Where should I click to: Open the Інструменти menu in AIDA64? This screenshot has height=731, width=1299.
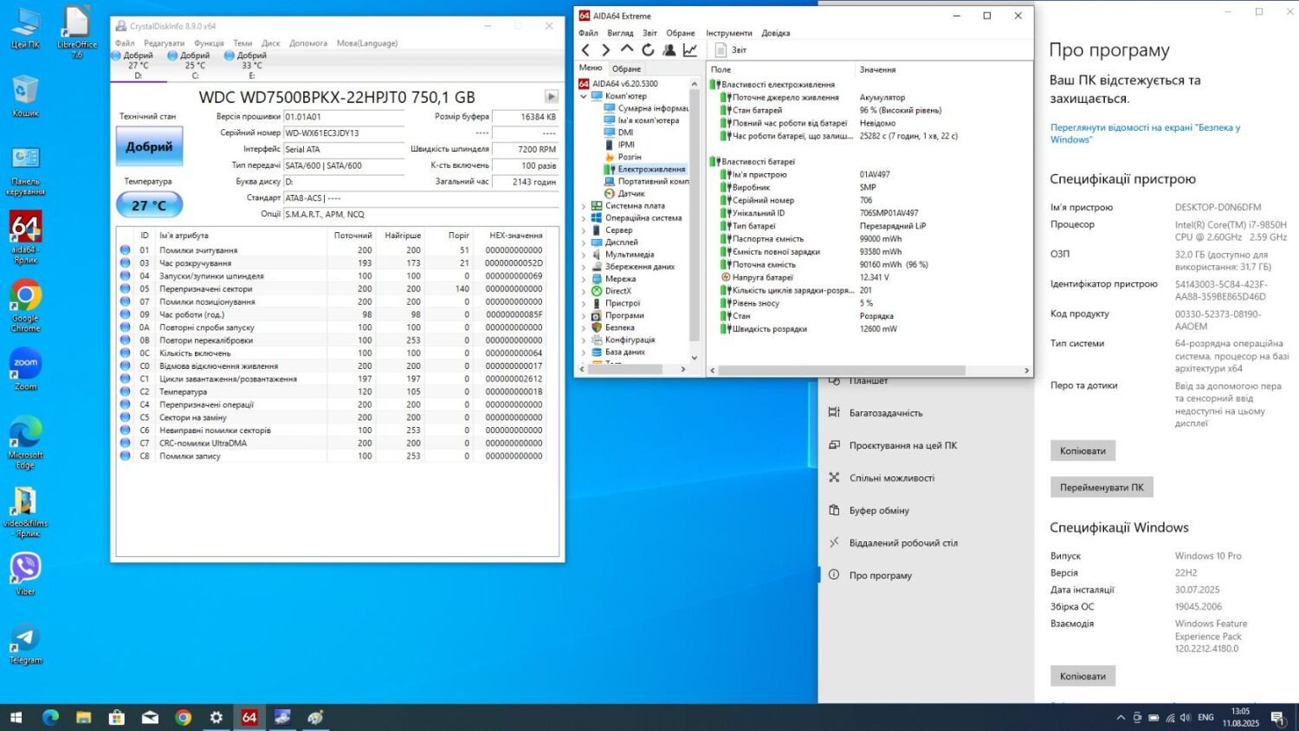click(728, 33)
